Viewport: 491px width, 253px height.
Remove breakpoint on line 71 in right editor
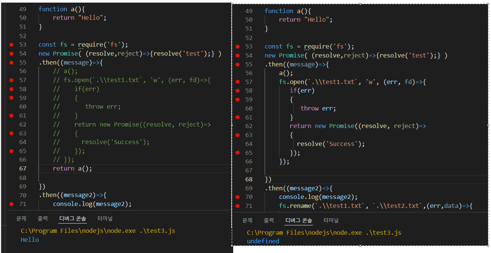click(x=238, y=206)
